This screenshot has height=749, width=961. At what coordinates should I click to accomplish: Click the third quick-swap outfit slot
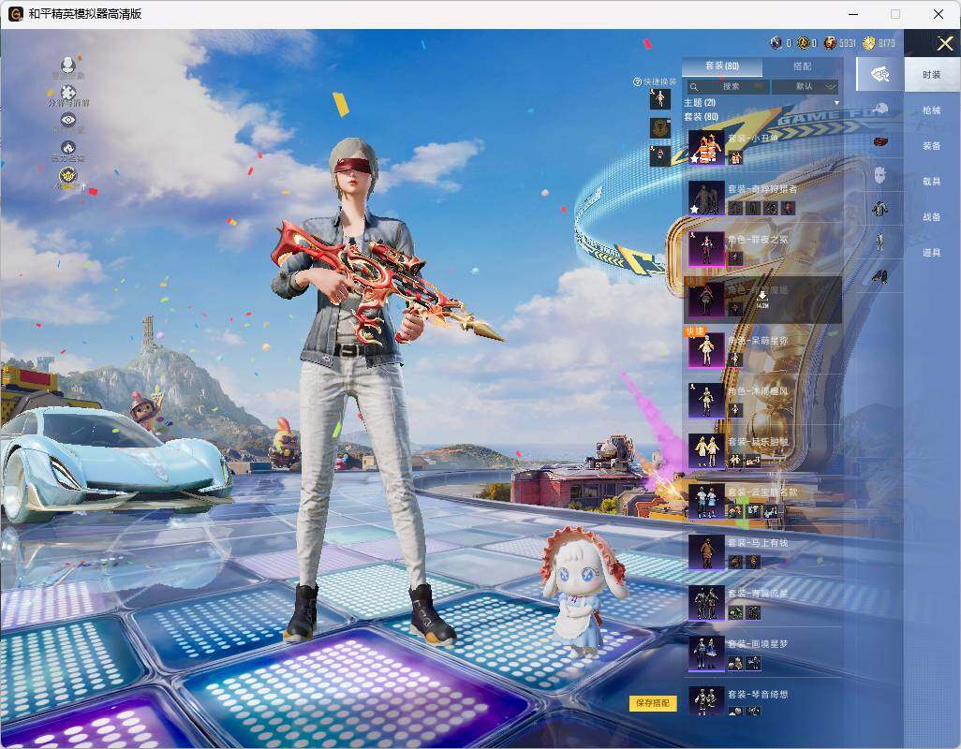(660, 156)
